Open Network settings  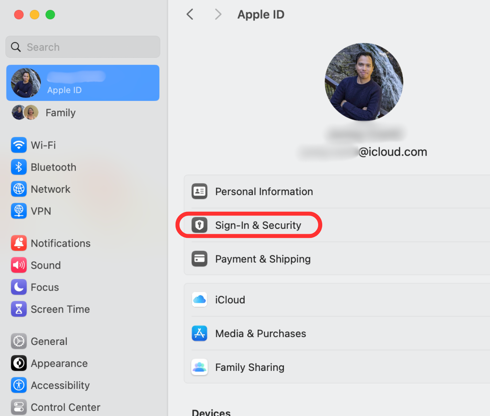pyautogui.click(x=83, y=189)
